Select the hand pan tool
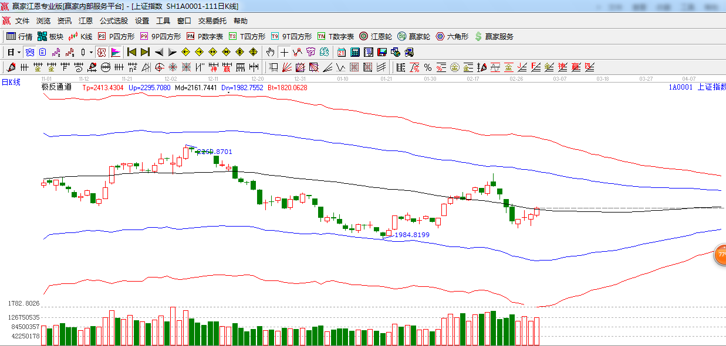Viewport: 726px width, 346px height. [x=270, y=52]
